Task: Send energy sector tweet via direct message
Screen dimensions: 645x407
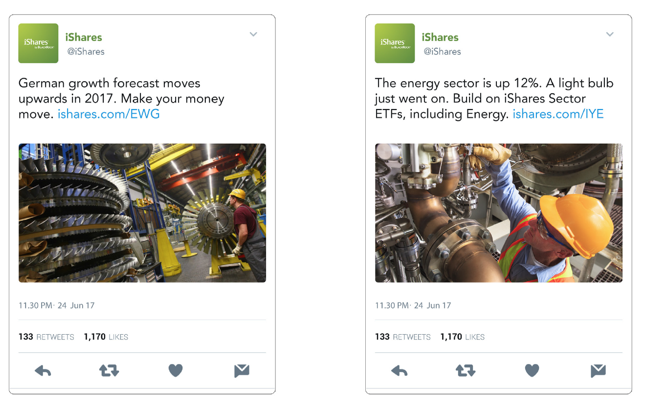Action: 598,371
